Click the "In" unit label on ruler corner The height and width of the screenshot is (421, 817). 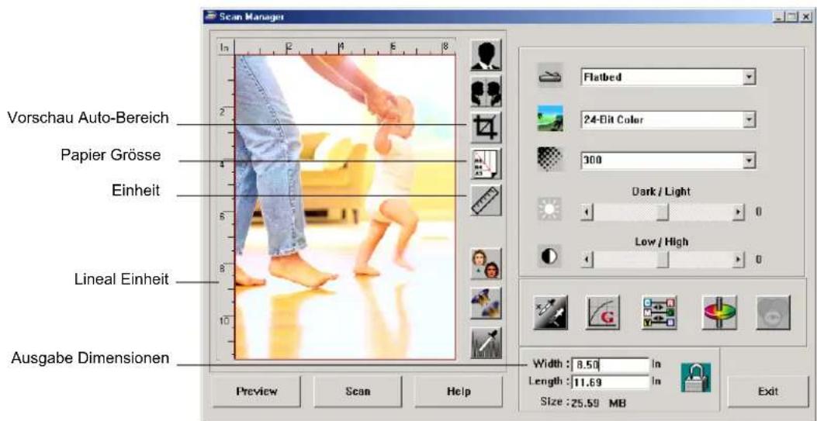pyautogui.click(x=224, y=48)
